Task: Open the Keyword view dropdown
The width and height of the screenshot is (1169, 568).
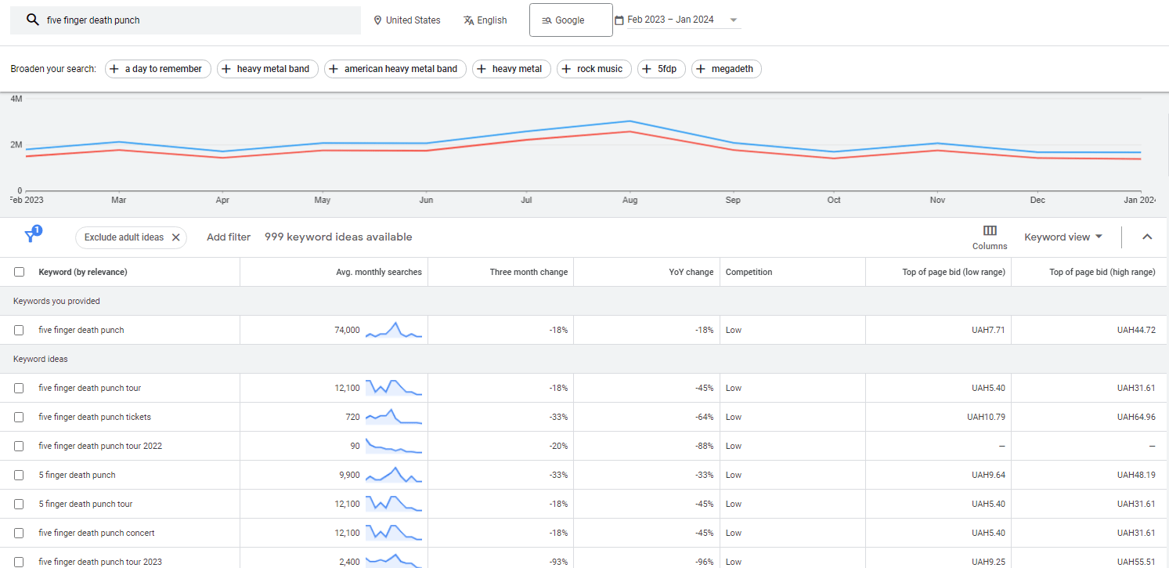Action: pyautogui.click(x=1063, y=237)
